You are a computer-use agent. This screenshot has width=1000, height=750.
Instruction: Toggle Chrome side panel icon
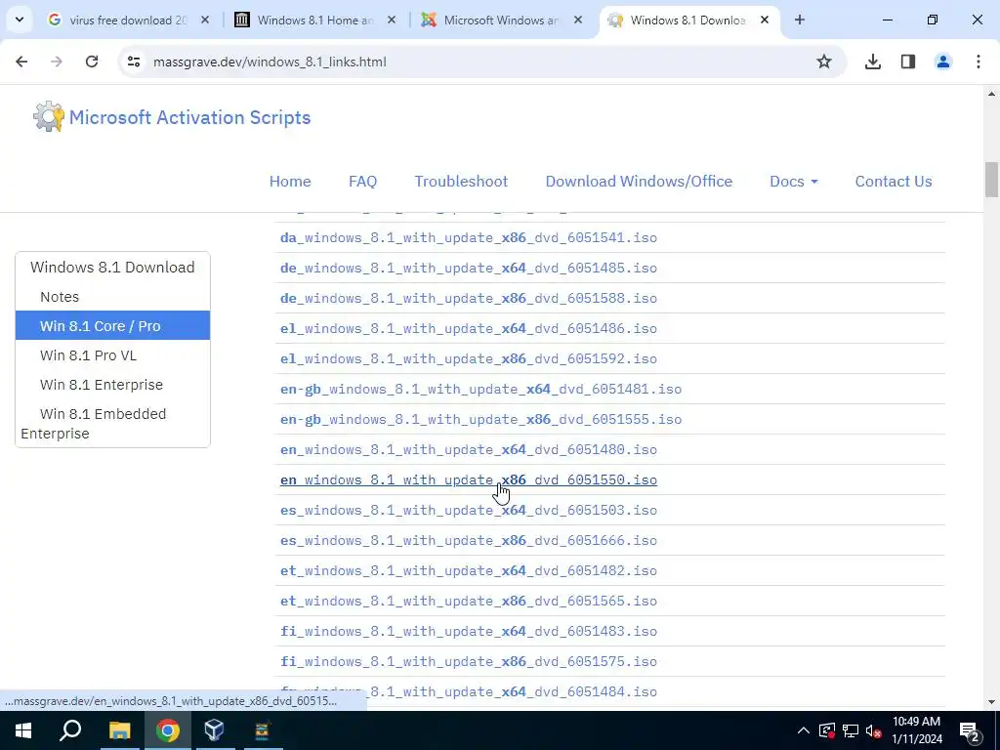click(x=907, y=62)
